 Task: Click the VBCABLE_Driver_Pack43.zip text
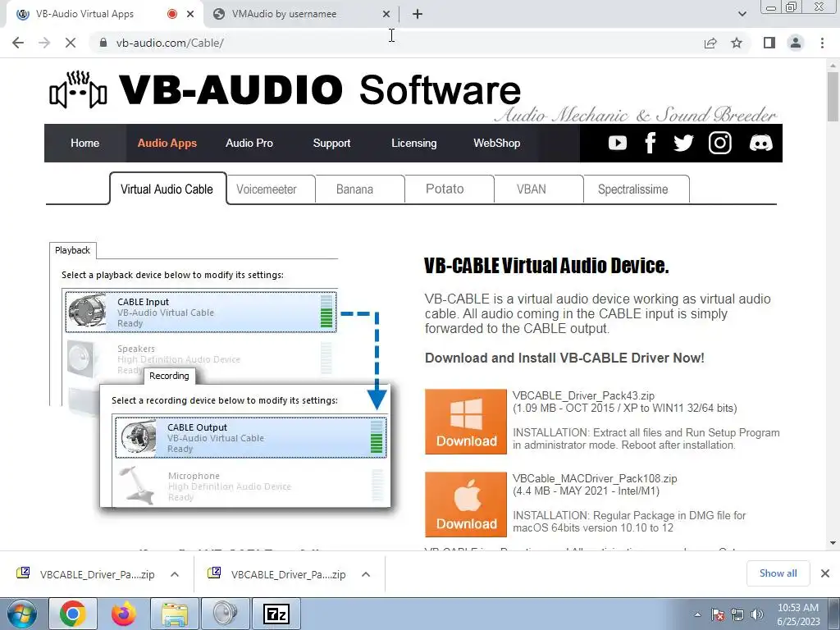click(x=583, y=396)
